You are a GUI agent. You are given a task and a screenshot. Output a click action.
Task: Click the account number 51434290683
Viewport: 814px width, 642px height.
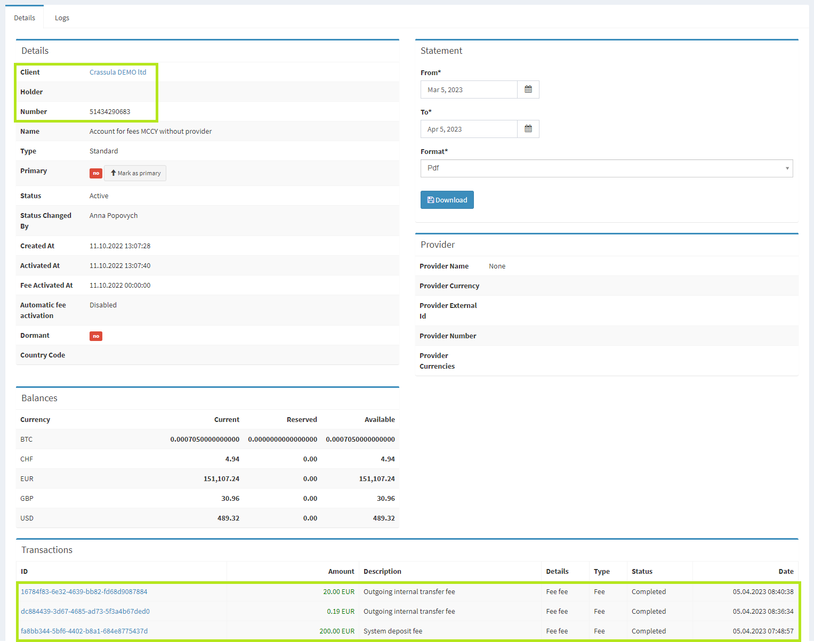(110, 112)
